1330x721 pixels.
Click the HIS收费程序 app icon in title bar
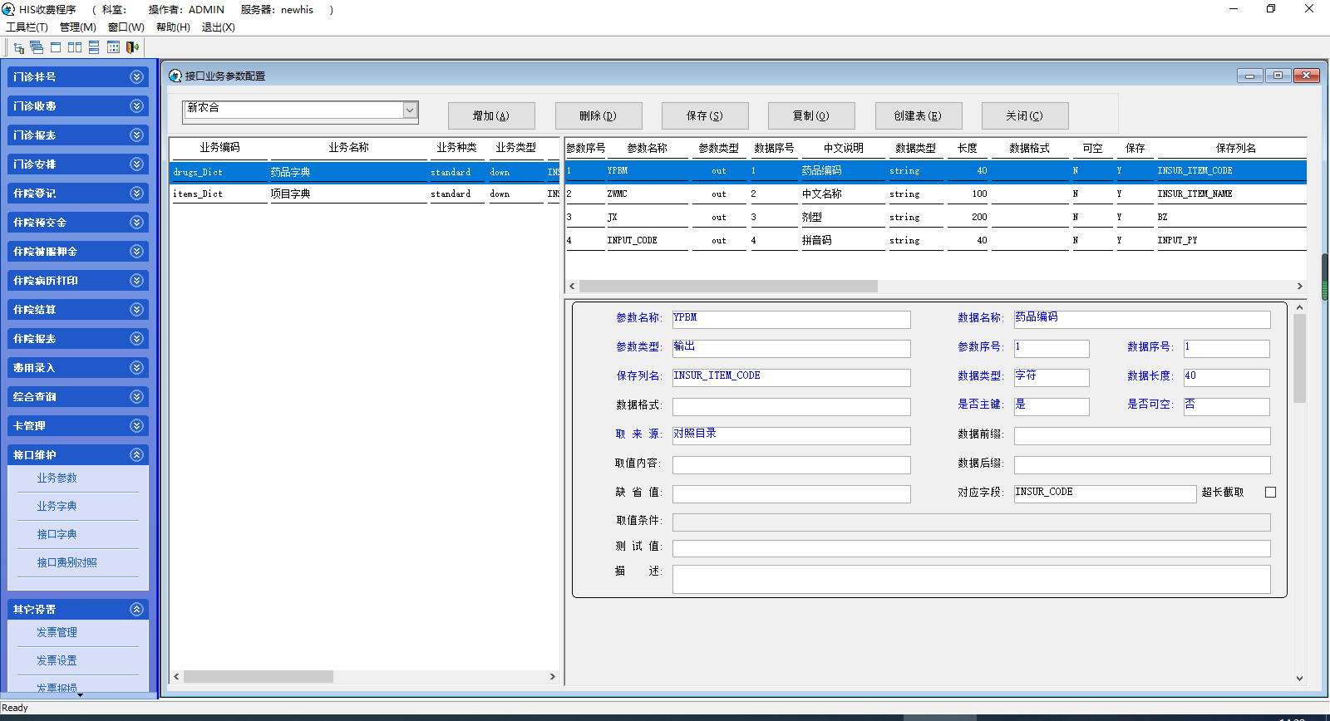click(x=8, y=9)
